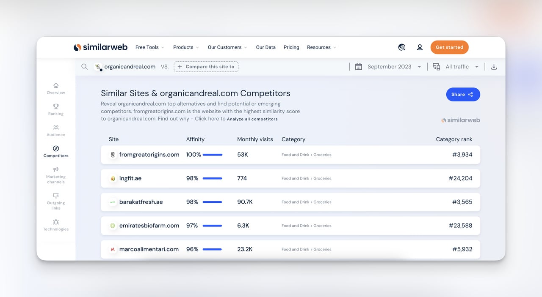542x297 pixels.
Task: Click the 100% affinity bar for fromgreatorigins.com
Action: pyautogui.click(x=213, y=155)
